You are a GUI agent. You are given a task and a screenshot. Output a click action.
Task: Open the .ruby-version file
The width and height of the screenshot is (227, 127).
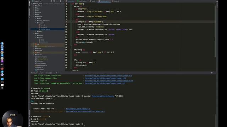[40, 63]
